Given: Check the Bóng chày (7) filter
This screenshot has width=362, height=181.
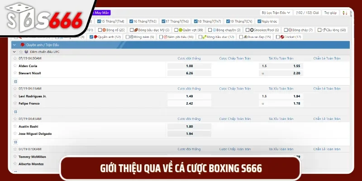Looking at the screenshot, I should (286, 30).
